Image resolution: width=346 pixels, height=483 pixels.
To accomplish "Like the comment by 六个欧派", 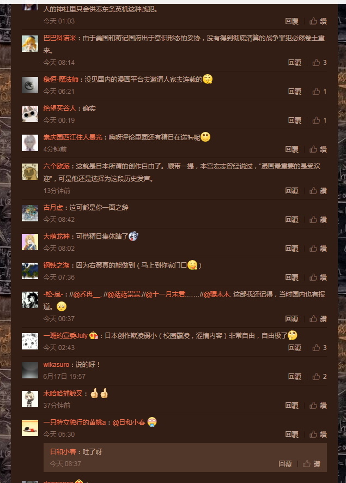I will (318, 191).
